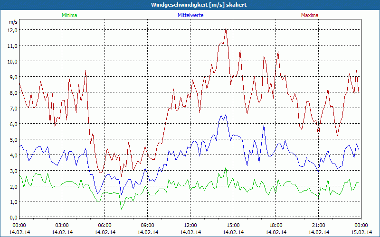380x237 pixels.
Task: Click the 03:00 time axis label
Action: (x=62, y=225)
